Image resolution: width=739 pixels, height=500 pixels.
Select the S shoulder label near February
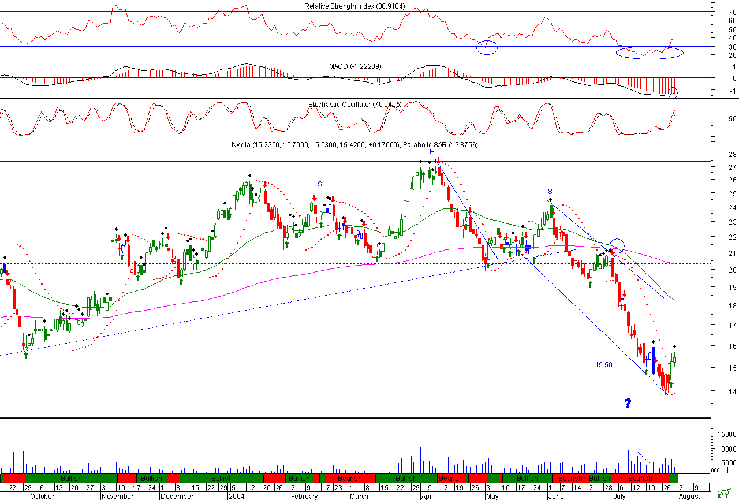tap(319, 184)
